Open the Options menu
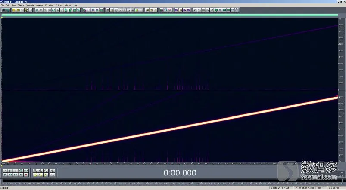This screenshot has width=346, height=190. 59,5
